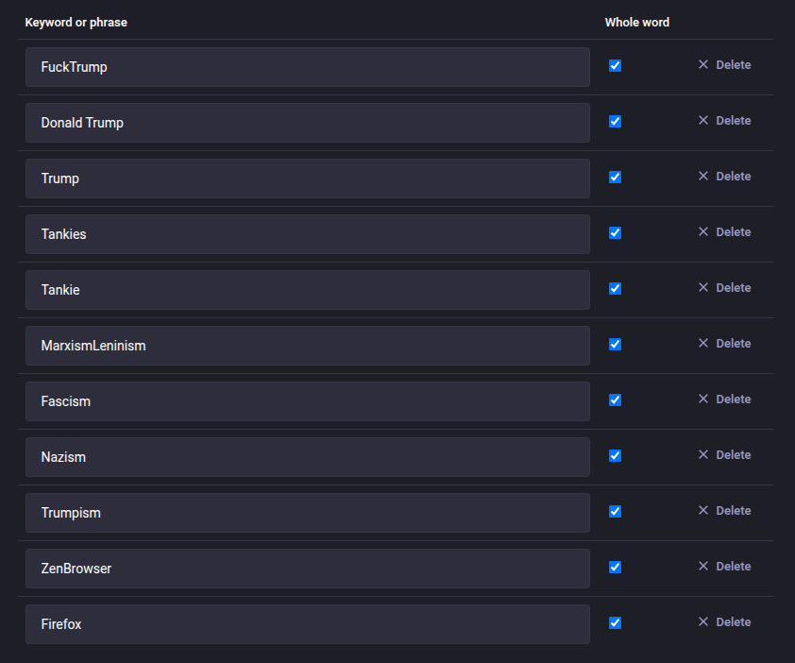Viewport: 795px width, 663px height.
Task: Delete the Nazism keyword
Action: [724, 455]
